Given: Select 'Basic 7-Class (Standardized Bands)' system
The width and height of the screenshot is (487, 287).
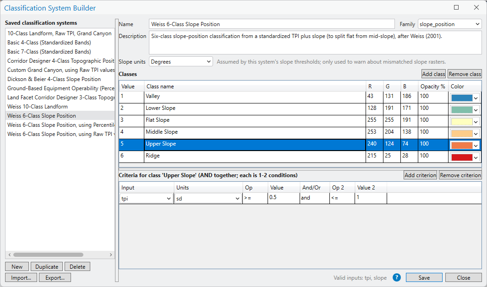Looking at the screenshot, I should 60,52.
